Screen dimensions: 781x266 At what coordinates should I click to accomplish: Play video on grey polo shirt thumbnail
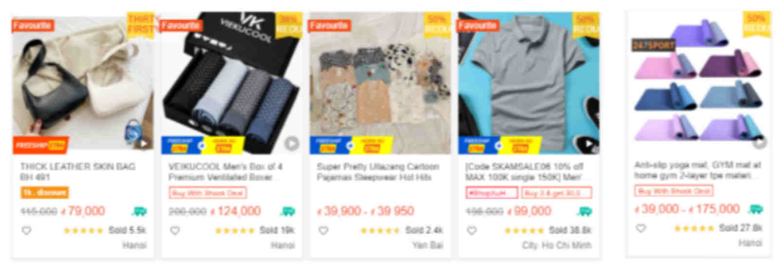pos(588,143)
